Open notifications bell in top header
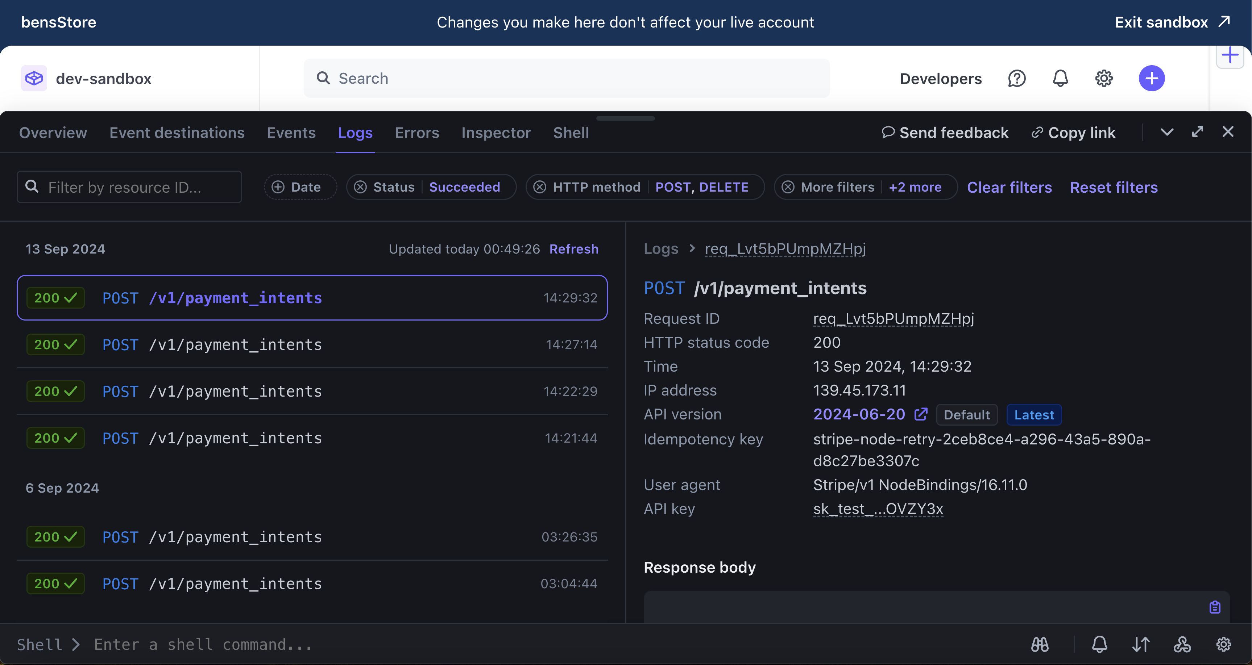Image resolution: width=1252 pixels, height=665 pixels. click(1061, 78)
